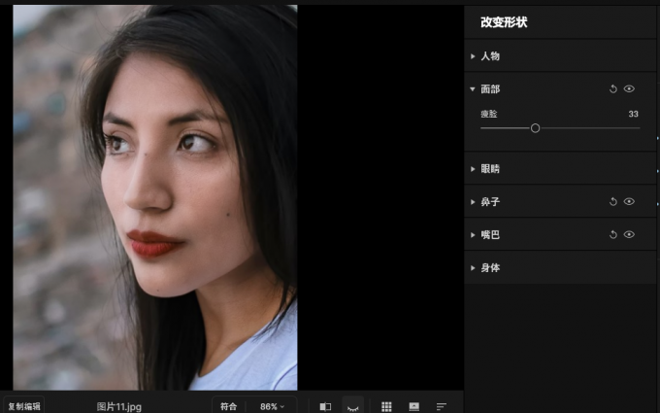
Task: Reset the 面部 face adjustments
Action: coord(612,89)
